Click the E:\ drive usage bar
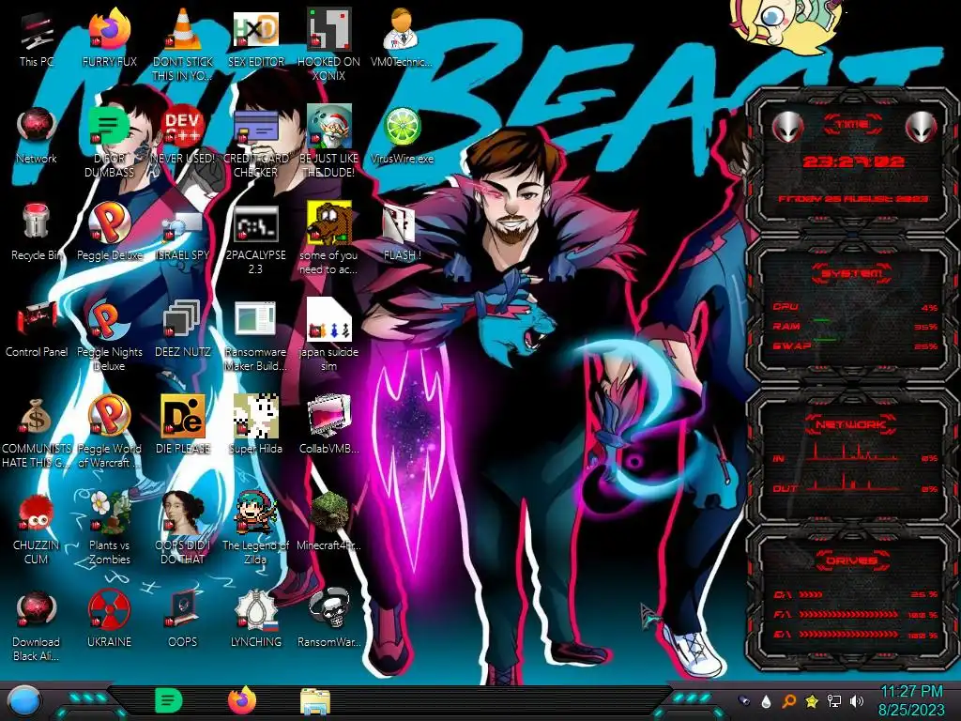 (x=848, y=635)
